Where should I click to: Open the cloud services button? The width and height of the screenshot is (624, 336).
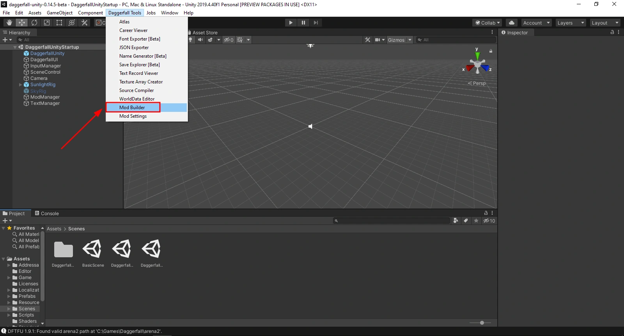[512, 23]
